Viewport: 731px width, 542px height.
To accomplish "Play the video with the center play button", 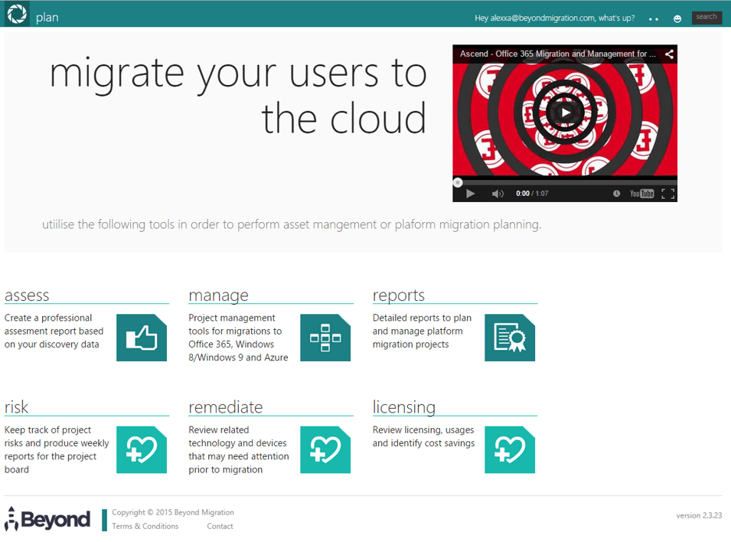I will pyautogui.click(x=565, y=113).
